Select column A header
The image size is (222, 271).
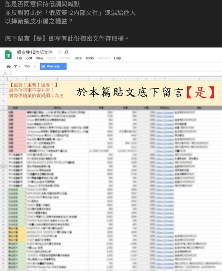[x=17, y=79]
